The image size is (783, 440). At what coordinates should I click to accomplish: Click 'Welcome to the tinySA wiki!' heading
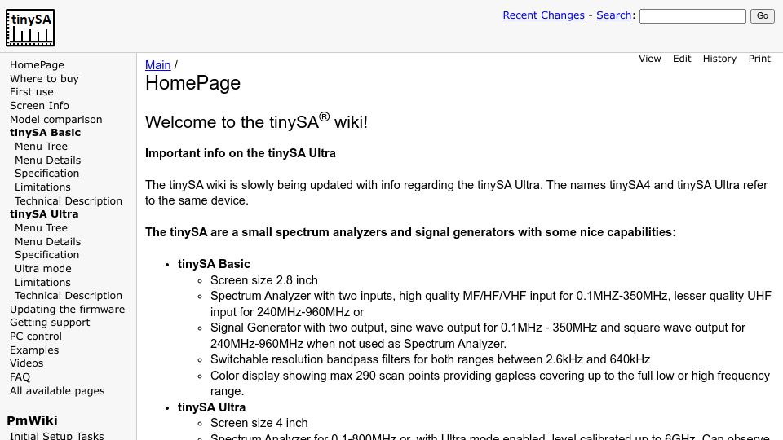pos(256,121)
